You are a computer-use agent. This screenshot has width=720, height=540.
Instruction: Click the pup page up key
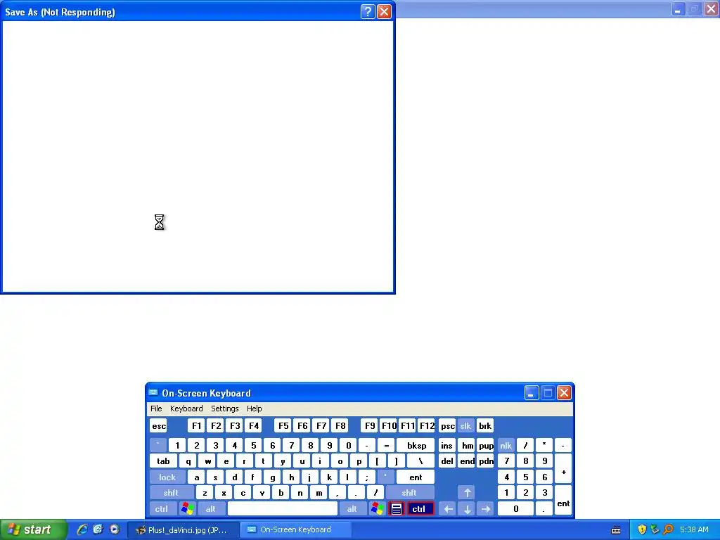[x=486, y=445]
